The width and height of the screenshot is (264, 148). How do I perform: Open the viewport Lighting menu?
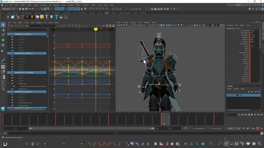133,22
